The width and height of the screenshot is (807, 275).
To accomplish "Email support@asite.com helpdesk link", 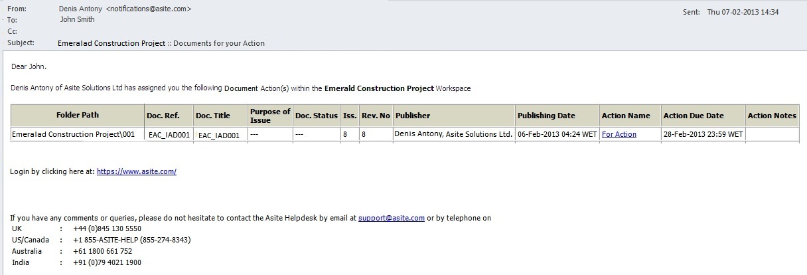I will [x=392, y=218].
